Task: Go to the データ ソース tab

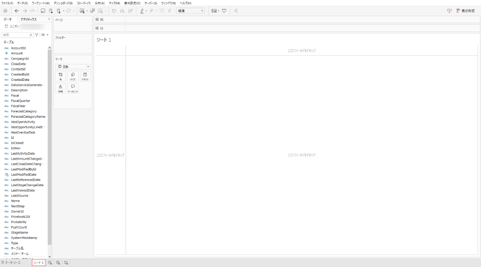Action: point(11,263)
